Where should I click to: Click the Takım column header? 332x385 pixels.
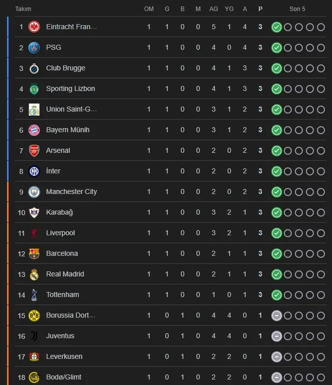(23, 9)
